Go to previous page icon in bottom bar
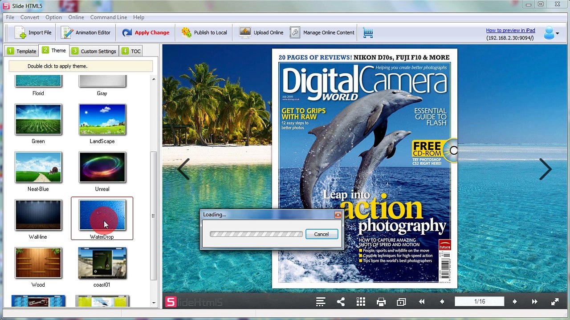The height and width of the screenshot is (320, 570). (442, 302)
